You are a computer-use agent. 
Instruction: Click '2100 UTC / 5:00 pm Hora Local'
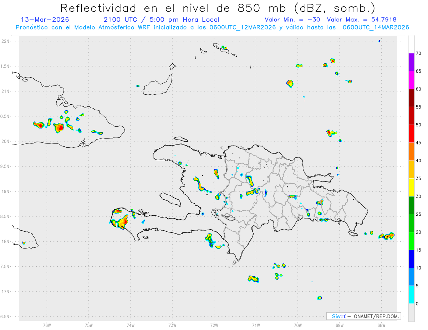pos(162,20)
